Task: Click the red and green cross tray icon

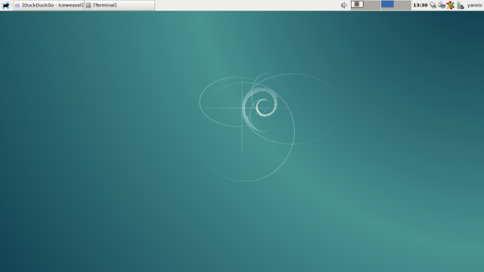Action: point(451,5)
